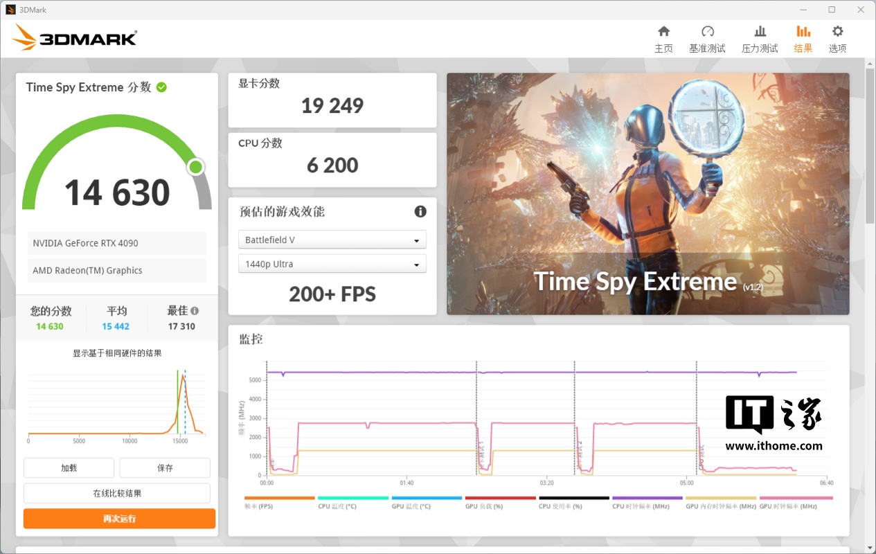Open the 选项 options tab
Viewport: 876px width, 554px height.
[x=838, y=39]
